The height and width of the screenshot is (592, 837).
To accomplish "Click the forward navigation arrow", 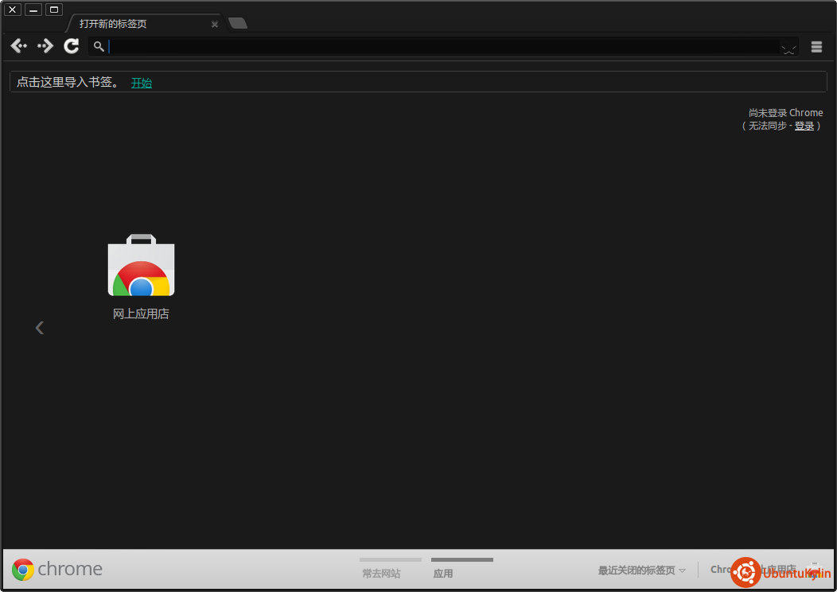I will tap(45, 46).
